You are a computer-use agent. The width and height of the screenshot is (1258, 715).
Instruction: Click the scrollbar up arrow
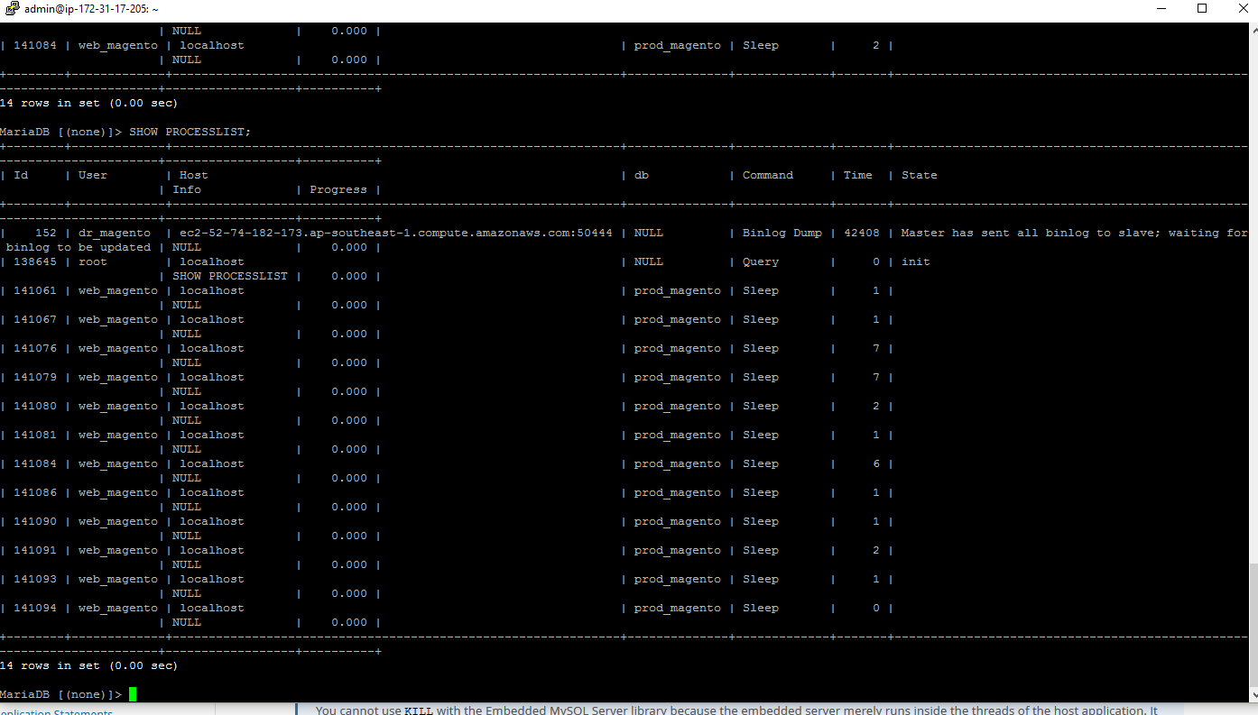[1253, 29]
